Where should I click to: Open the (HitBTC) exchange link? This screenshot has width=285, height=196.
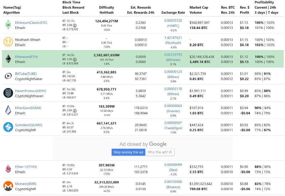[173, 26]
